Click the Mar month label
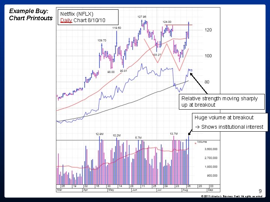 (x=59, y=190)
